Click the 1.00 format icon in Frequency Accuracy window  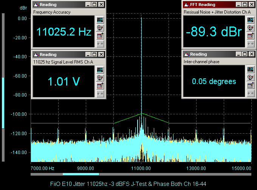point(100,20)
